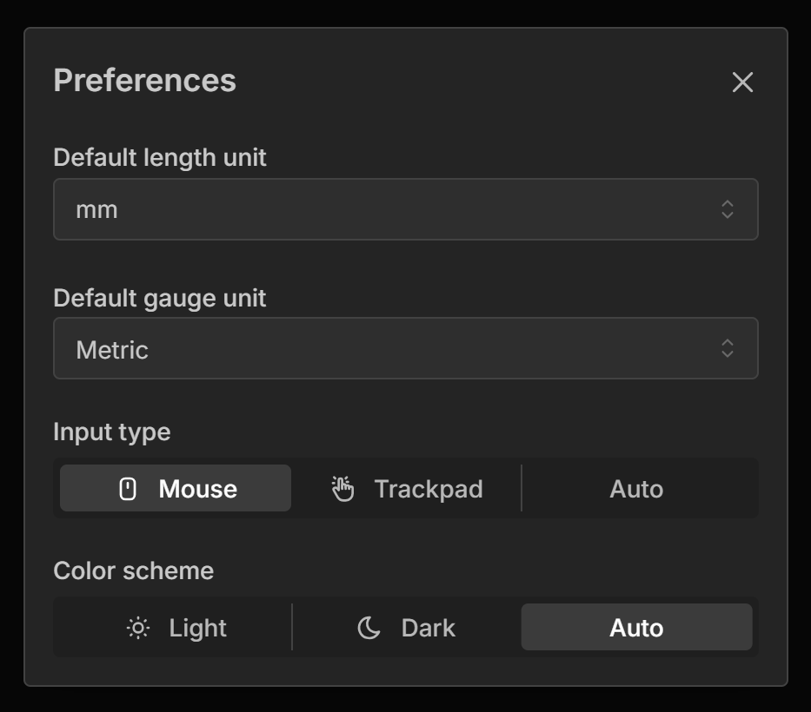Choose the Dark color scheme
This screenshot has height=712, width=811.
(407, 628)
